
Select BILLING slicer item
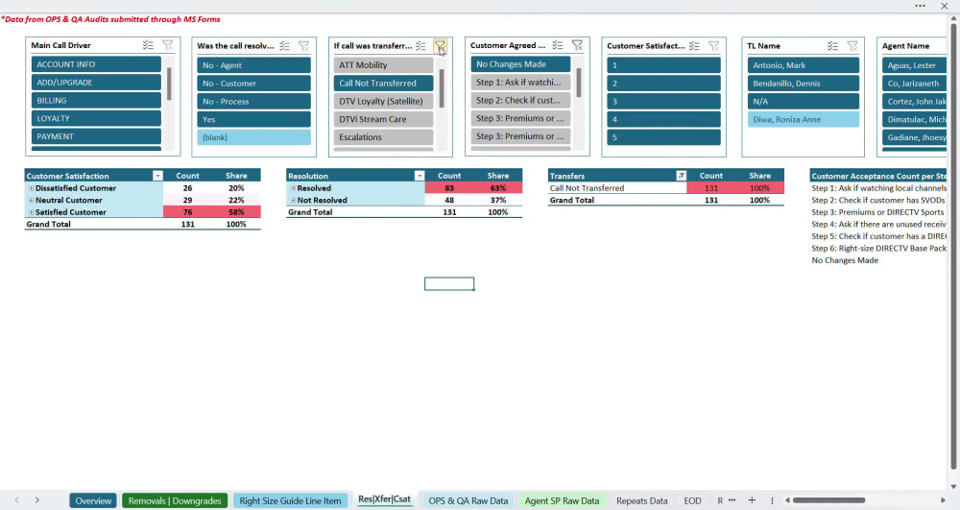pyautogui.click(x=96, y=101)
